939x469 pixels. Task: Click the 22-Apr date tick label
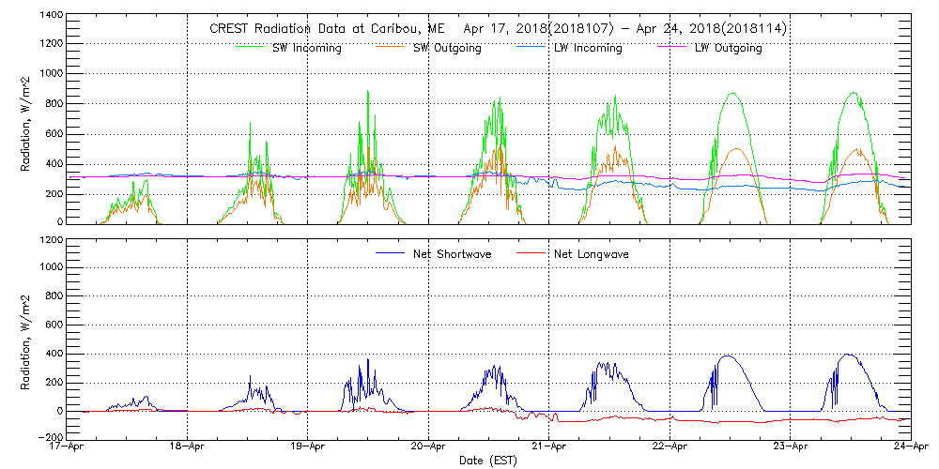click(670, 448)
